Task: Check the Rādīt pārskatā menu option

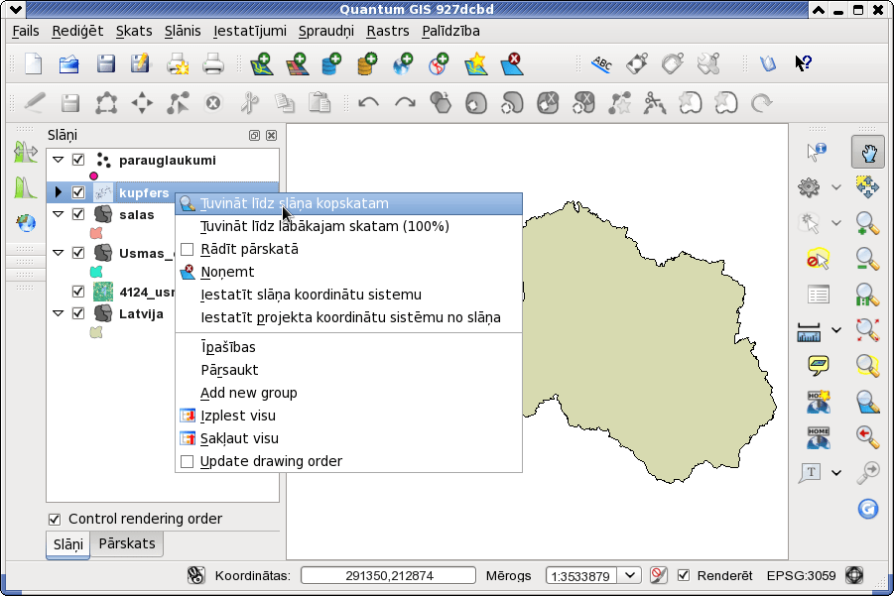Action: point(187,249)
